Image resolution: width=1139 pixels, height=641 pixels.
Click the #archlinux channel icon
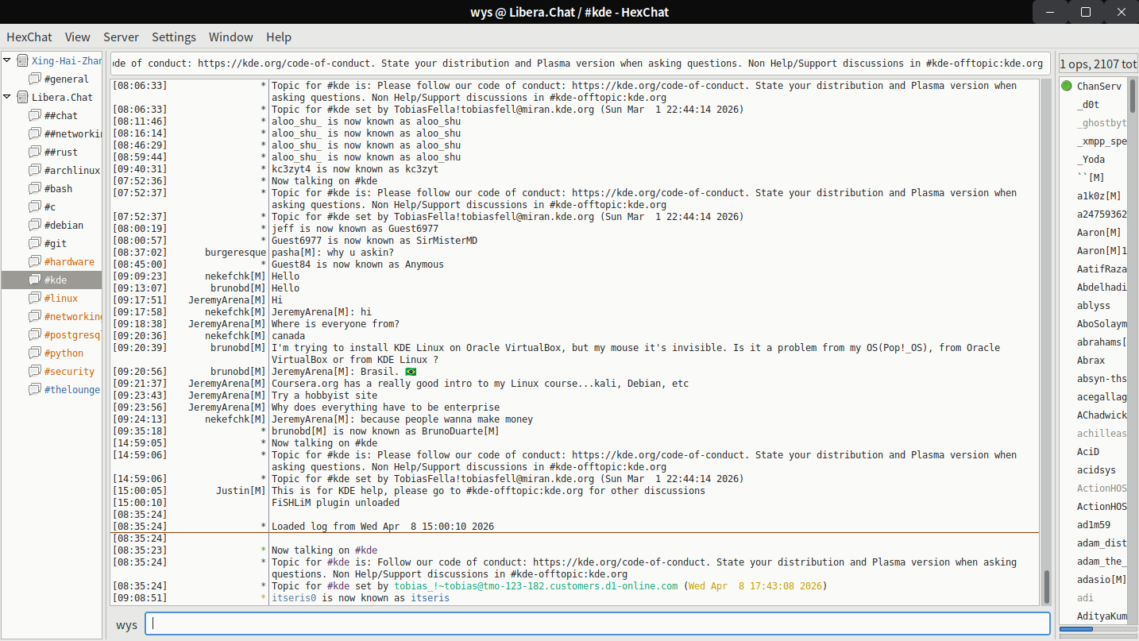point(34,170)
